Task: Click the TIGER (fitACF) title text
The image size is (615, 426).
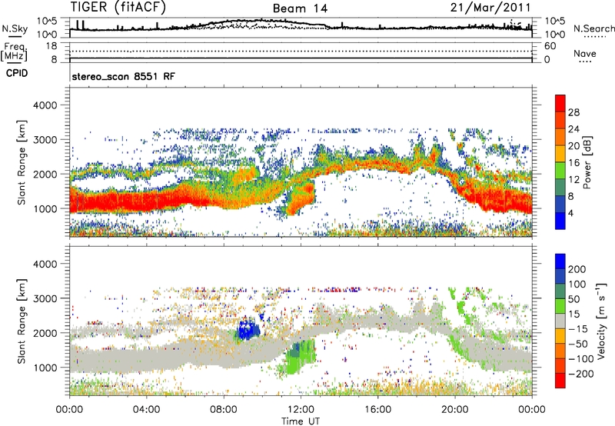Action: click(118, 7)
